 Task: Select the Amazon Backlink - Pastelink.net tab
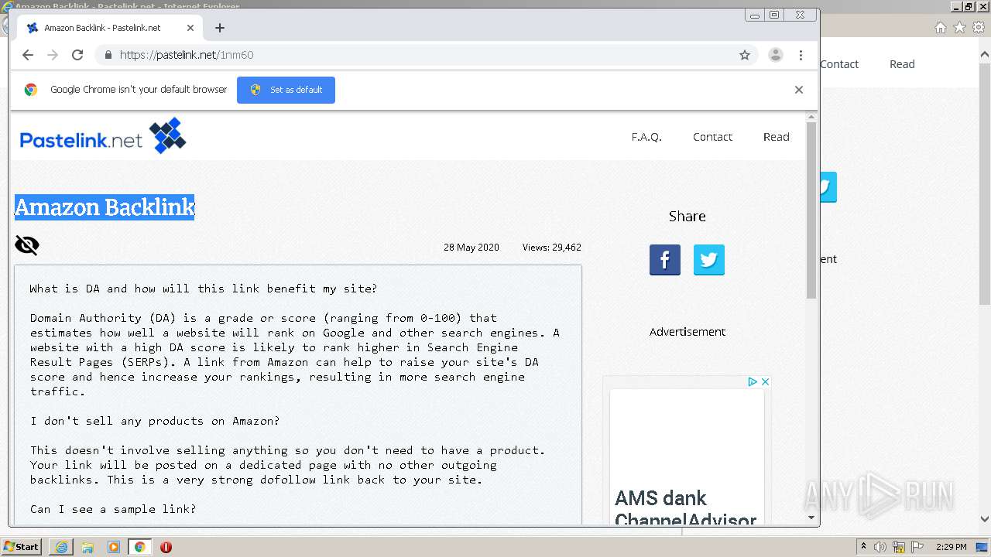pyautogui.click(x=108, y=28)
